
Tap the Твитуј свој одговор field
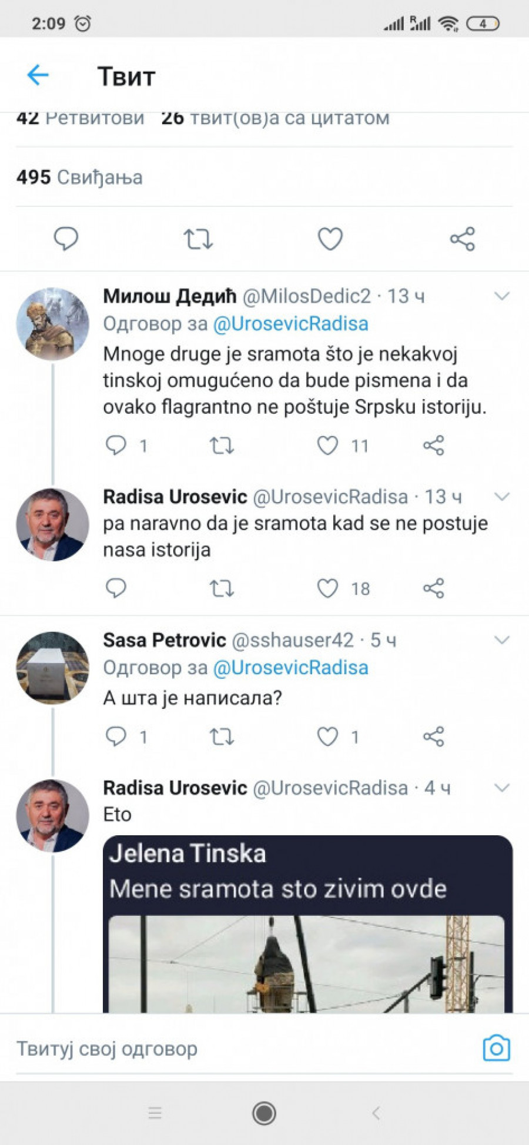point(235,1048)
